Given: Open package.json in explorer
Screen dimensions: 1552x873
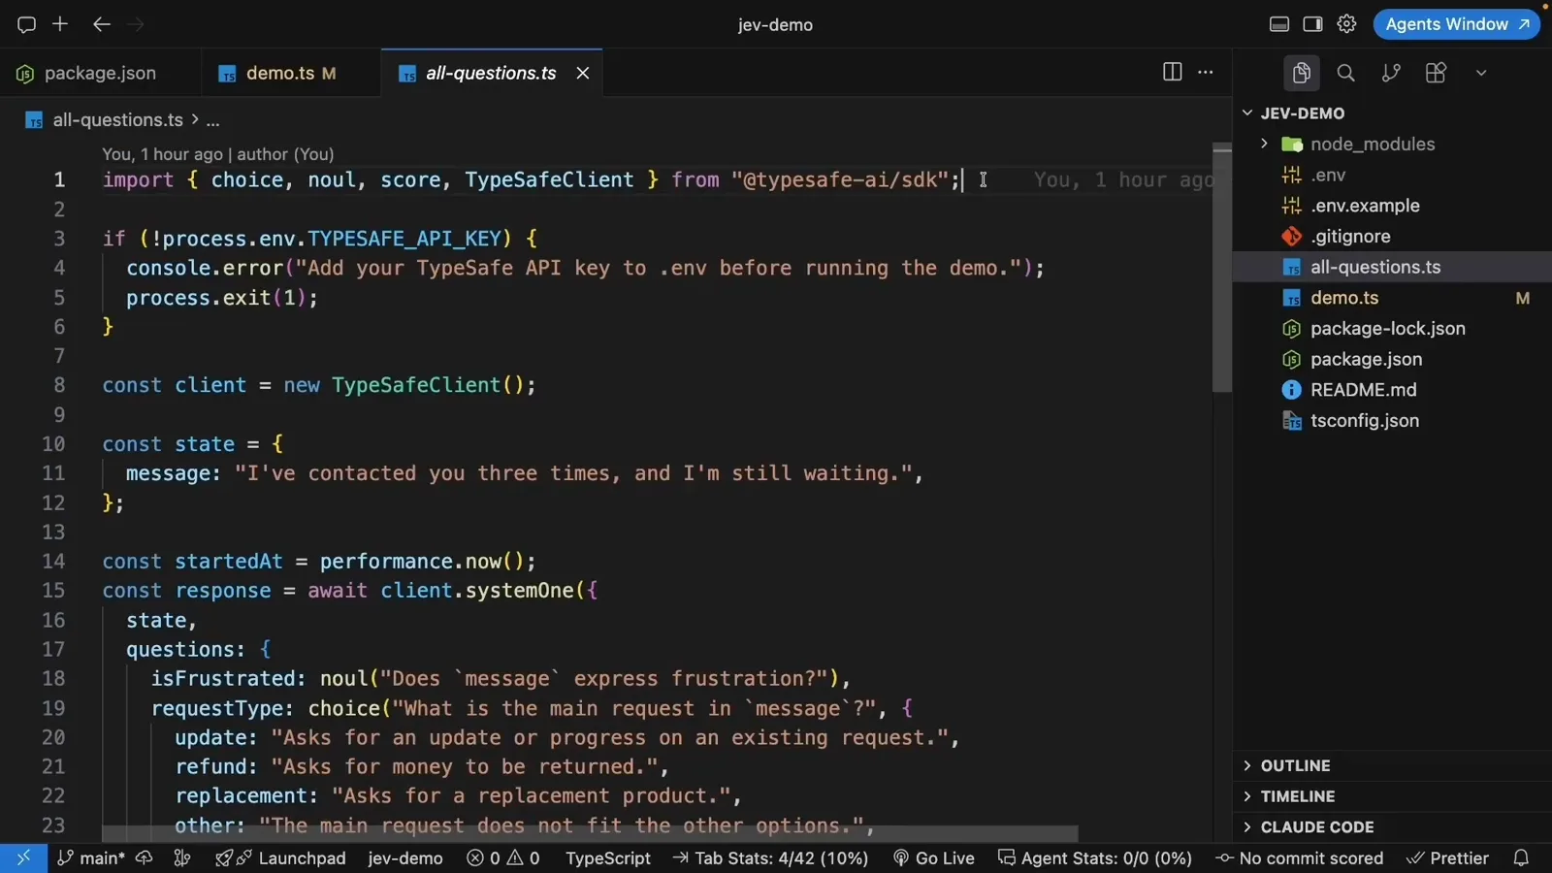Looking at the screenshot, I should tap(1393, 359).
